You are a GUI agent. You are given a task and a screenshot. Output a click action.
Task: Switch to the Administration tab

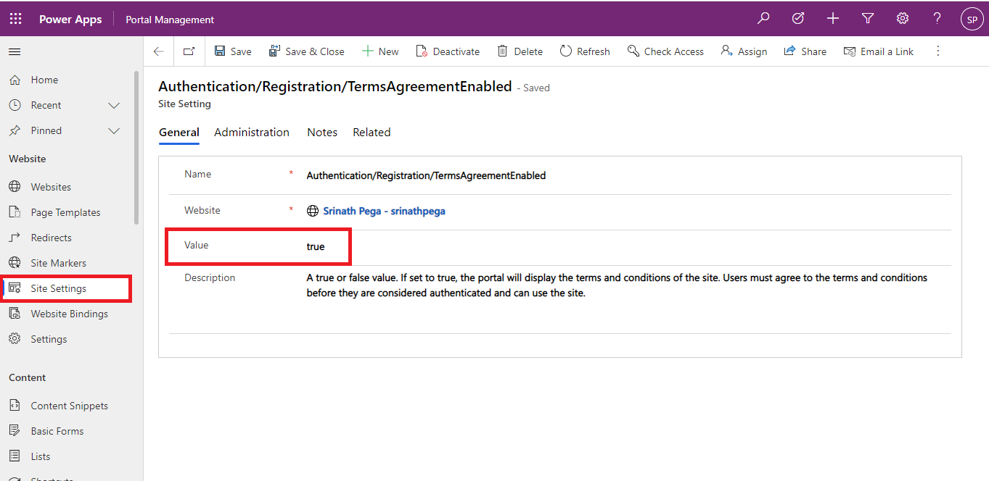251,133
